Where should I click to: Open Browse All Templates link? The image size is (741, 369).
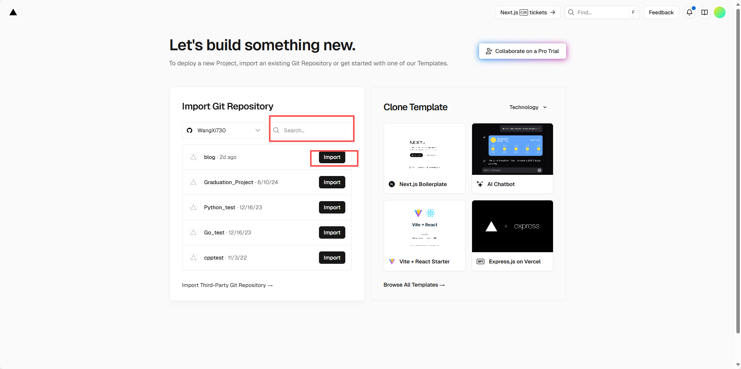[x=414, y=285]
